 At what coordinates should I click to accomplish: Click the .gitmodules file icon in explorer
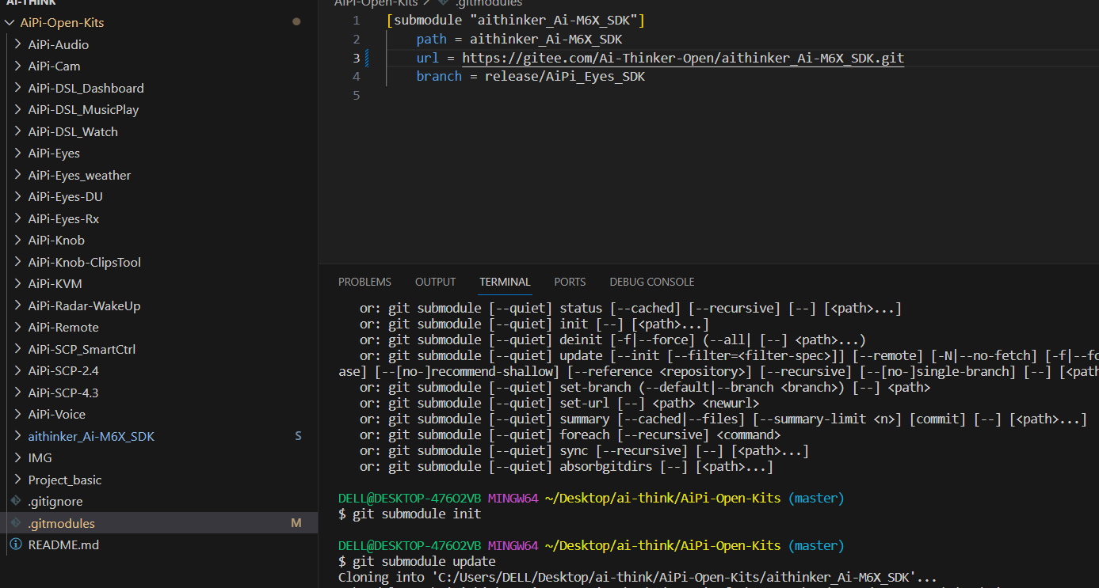click(x=15, y=523)
